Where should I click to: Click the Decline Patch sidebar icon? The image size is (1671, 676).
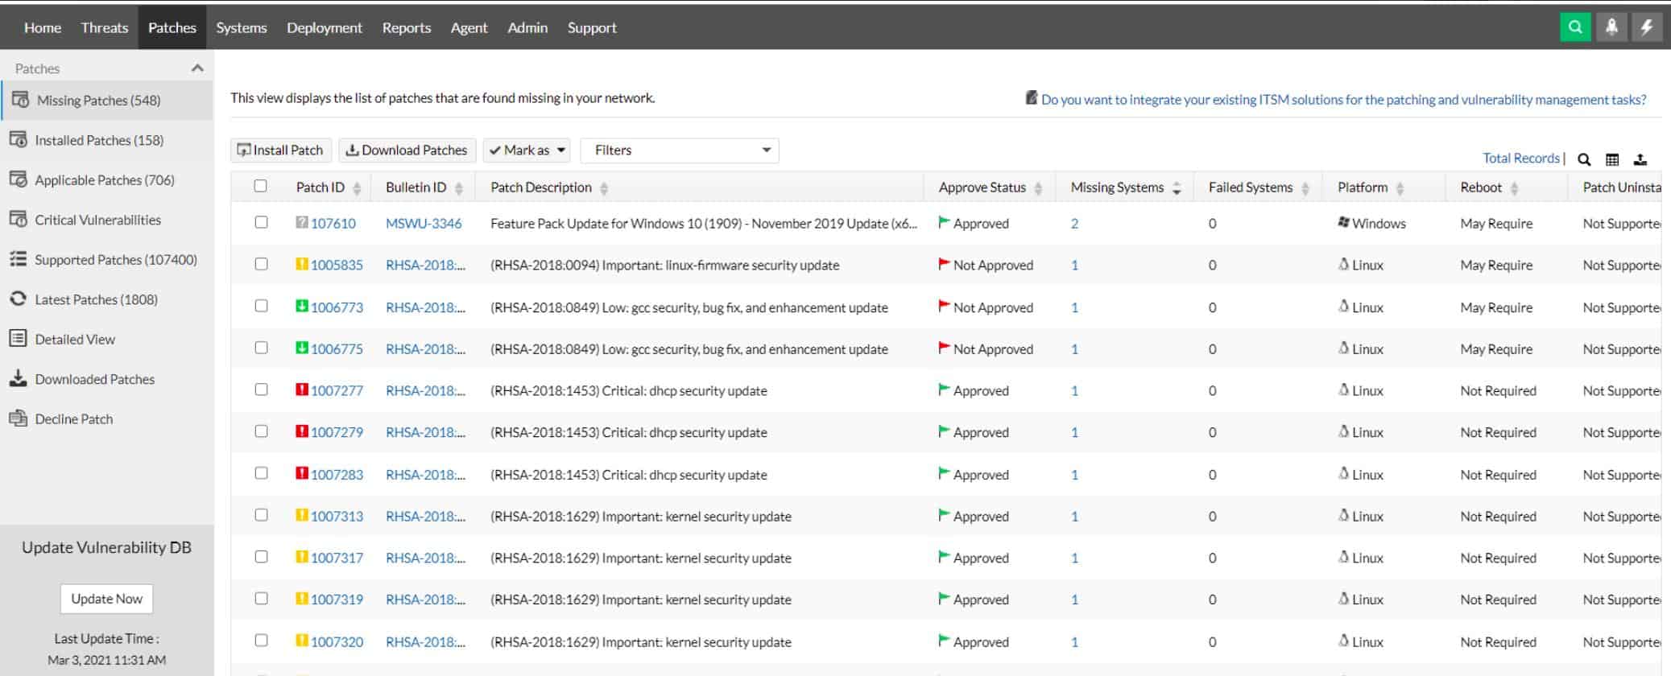[x=18, y=418]
